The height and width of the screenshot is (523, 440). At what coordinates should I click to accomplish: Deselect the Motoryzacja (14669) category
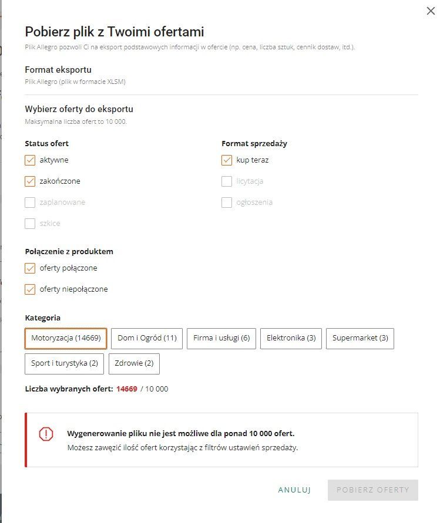(x=66, y=339)
